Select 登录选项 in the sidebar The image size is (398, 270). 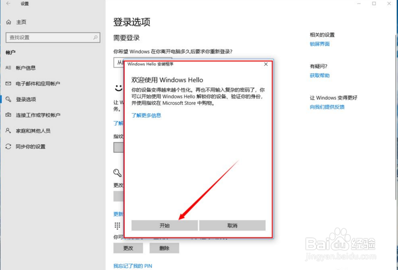tap(26, 99)
